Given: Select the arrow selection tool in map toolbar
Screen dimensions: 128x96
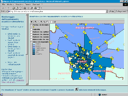Looking at the screenshot, I should point(32,22).
